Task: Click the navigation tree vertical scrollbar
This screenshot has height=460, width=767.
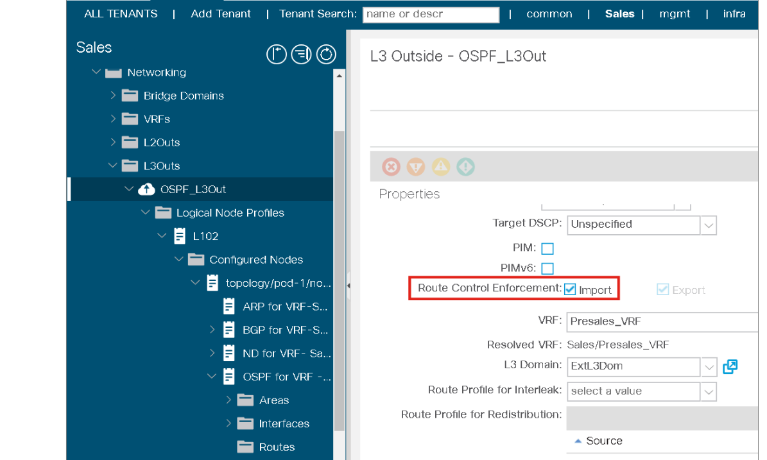Action: point(340,257)
